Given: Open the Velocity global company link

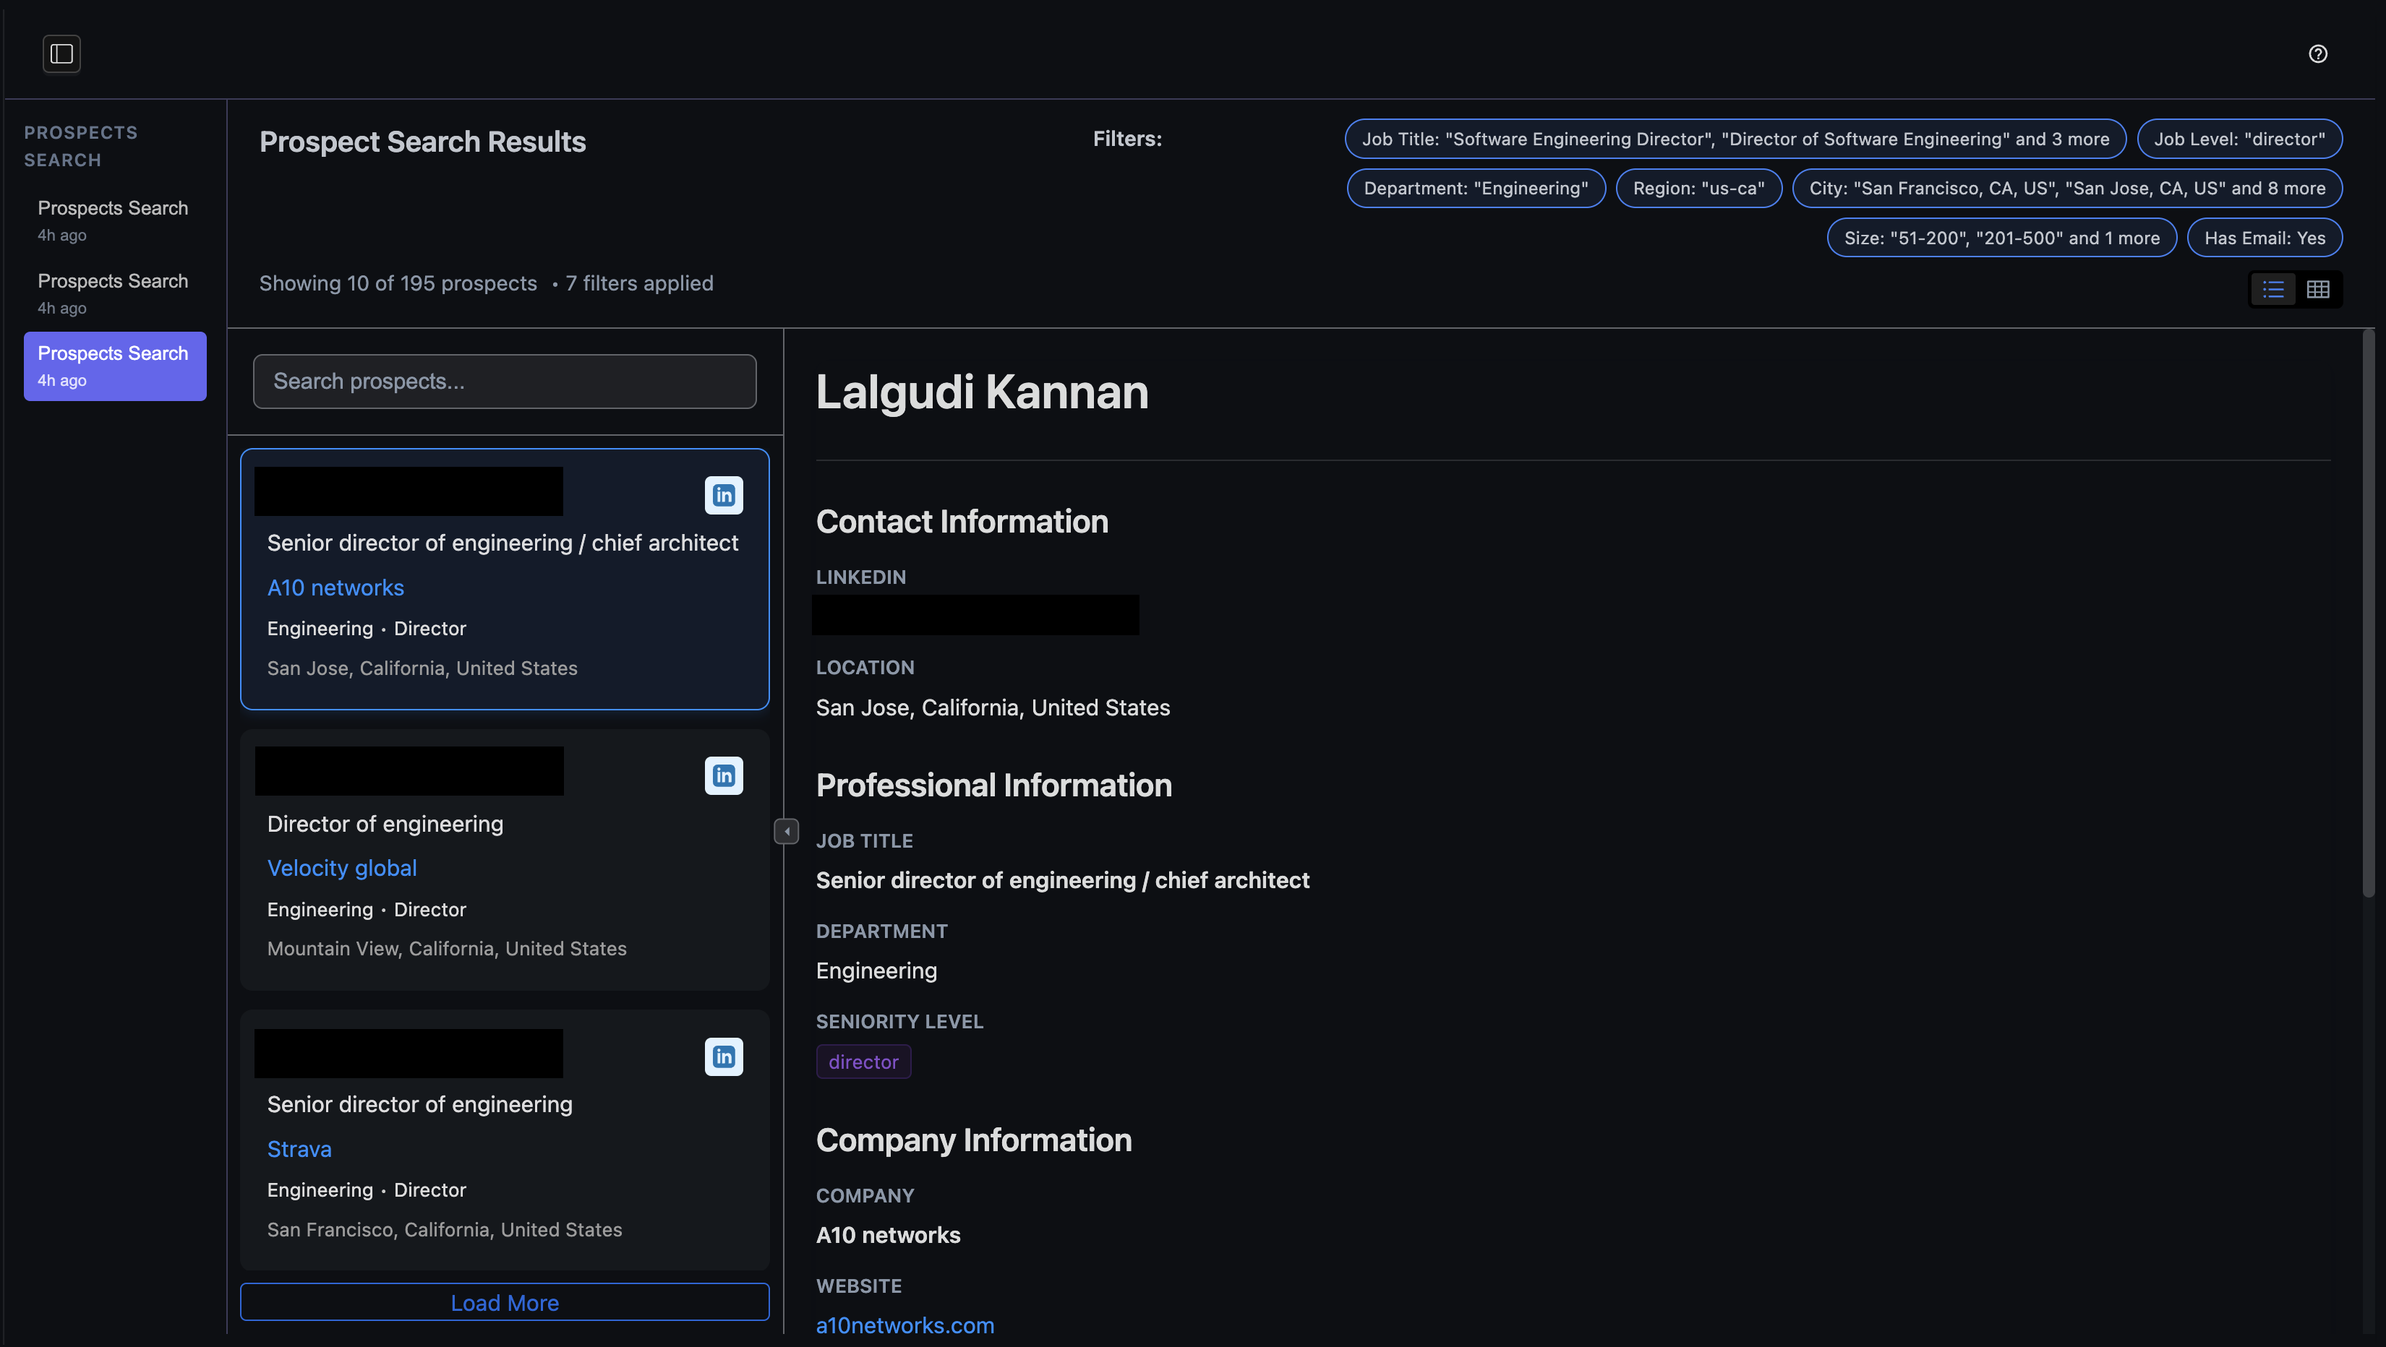Looking at the screenshot, I should pos(342,869).
